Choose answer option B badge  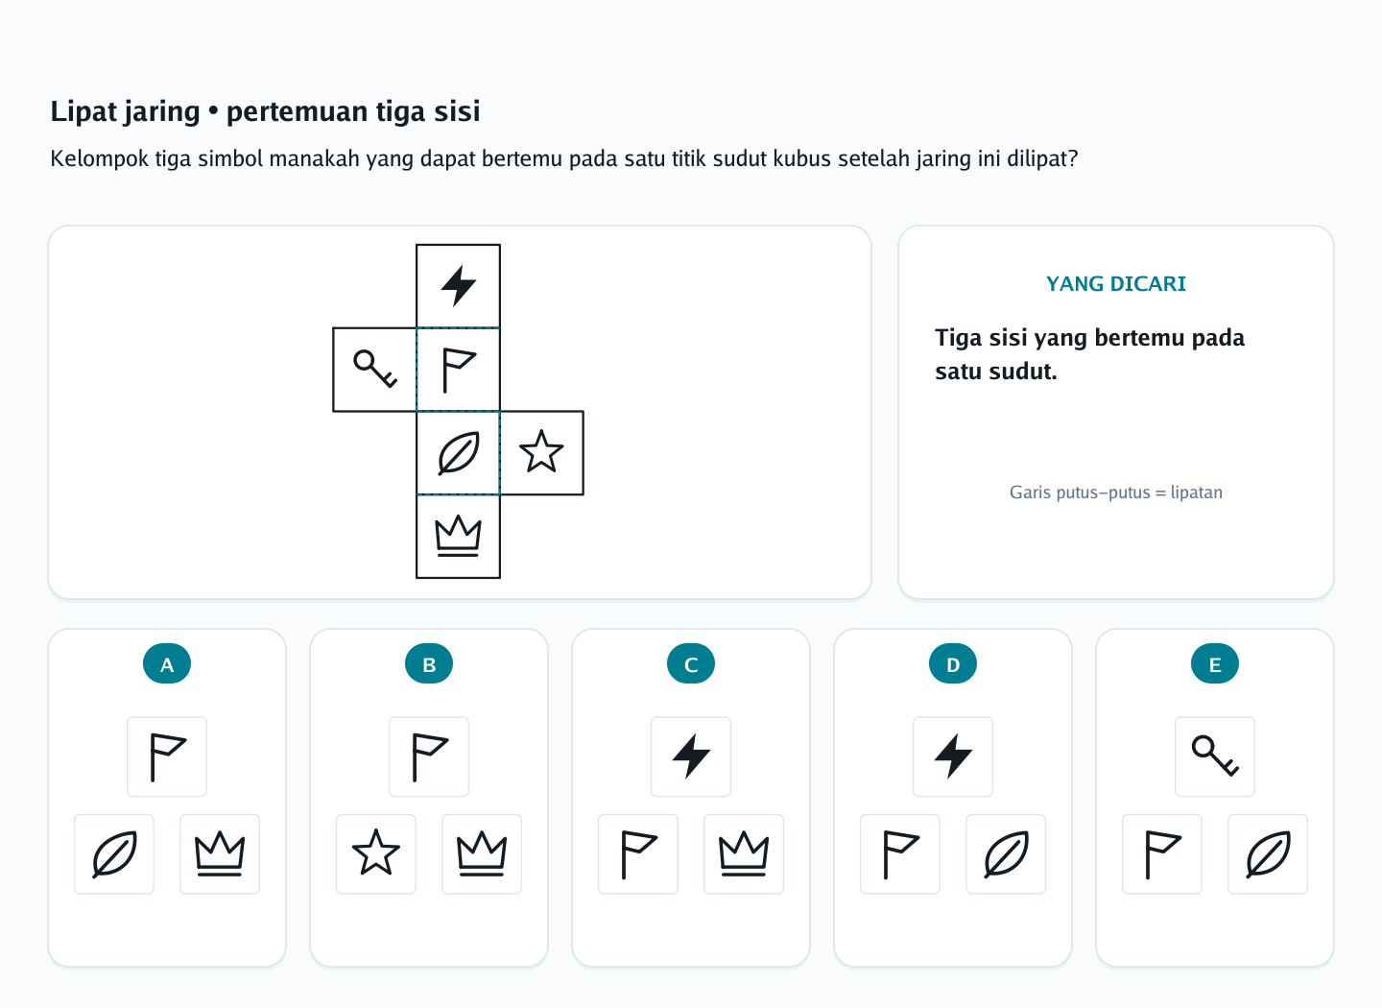(x=429, y=663)
